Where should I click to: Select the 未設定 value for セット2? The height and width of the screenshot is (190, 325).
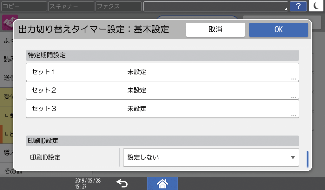137,90
